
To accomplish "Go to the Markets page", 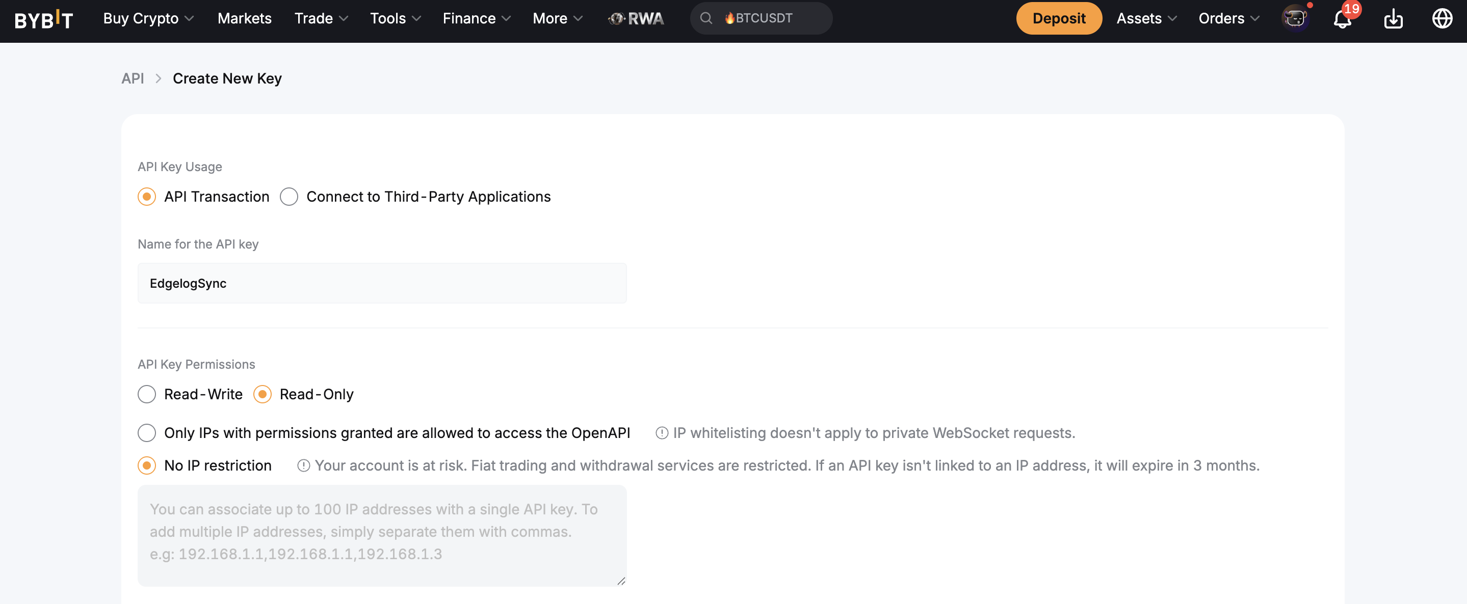I will click(244, 18).
